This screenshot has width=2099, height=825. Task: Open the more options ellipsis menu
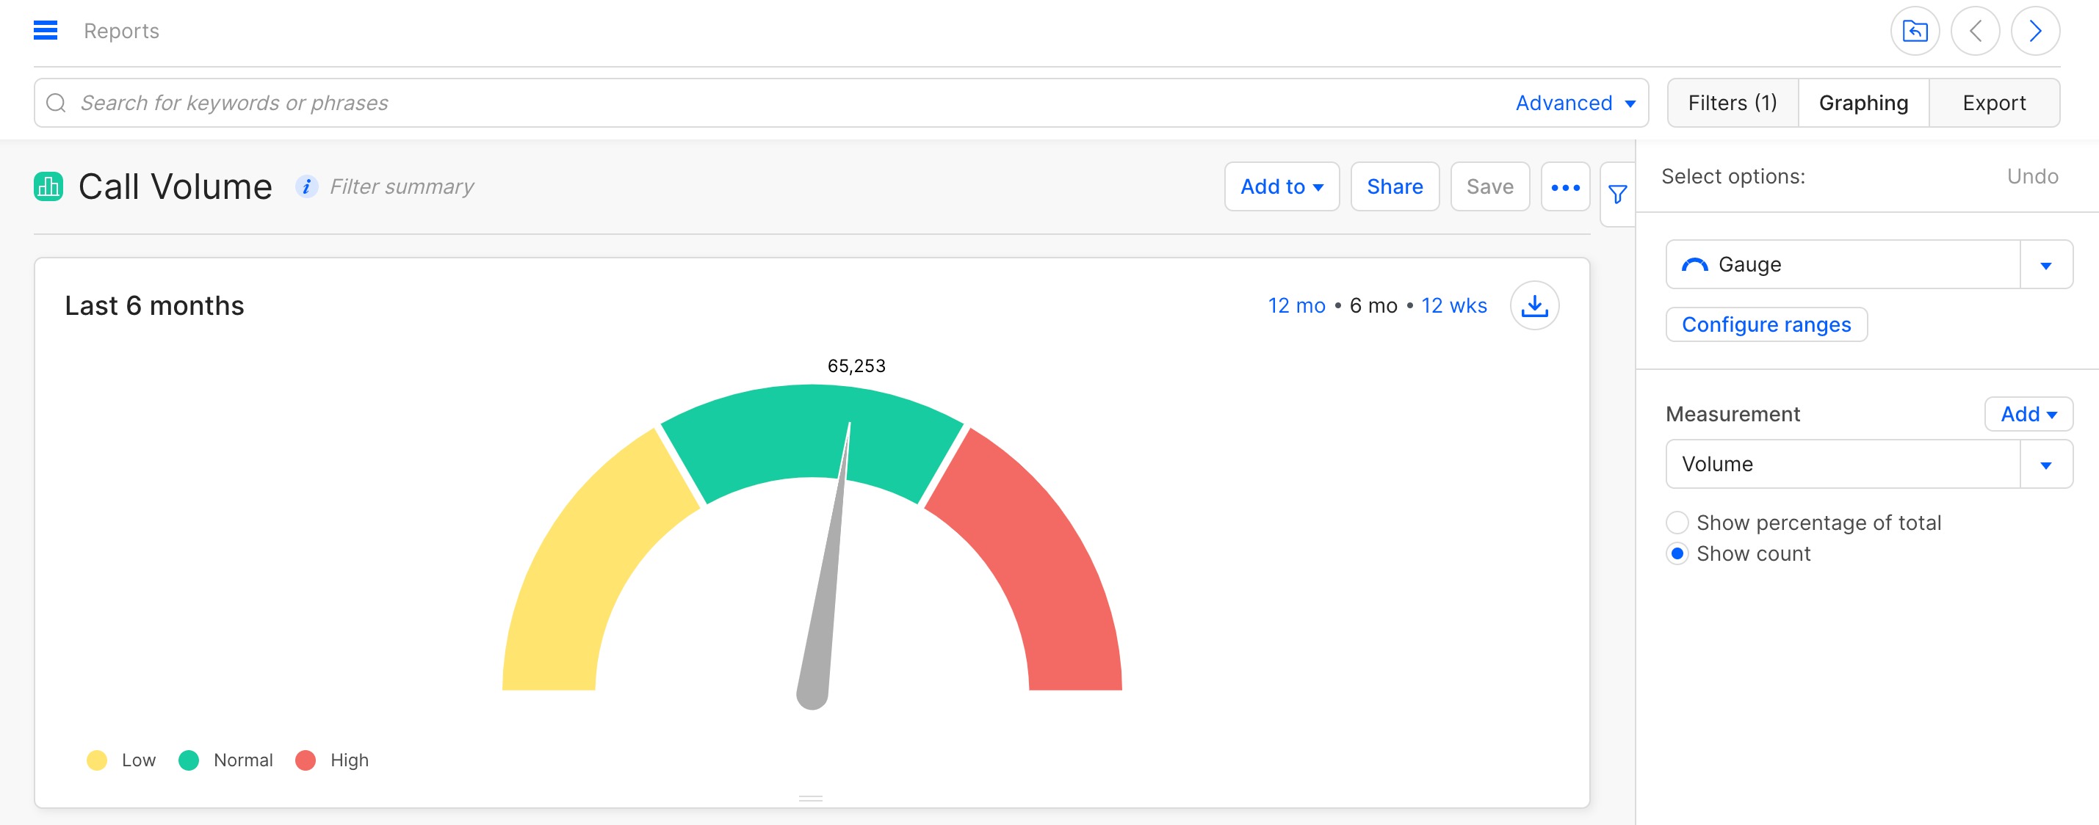coord(1564,186)
